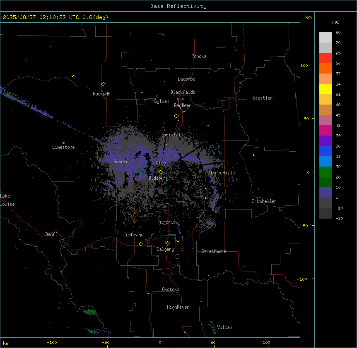This screenshot has width=357, height=348.
Task: Click the Innisfail city label
Action: pos(172,135)
